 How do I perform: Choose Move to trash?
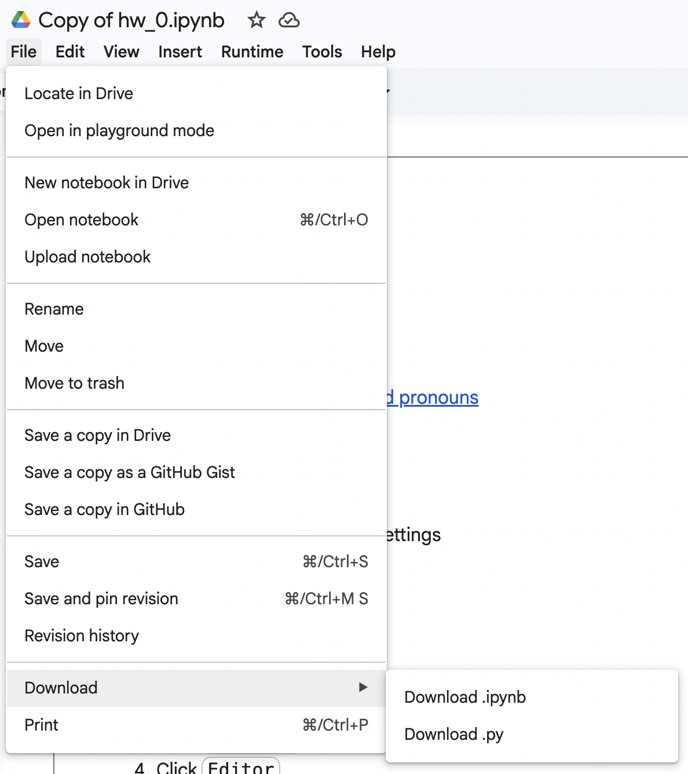click(x=196, y=384)
